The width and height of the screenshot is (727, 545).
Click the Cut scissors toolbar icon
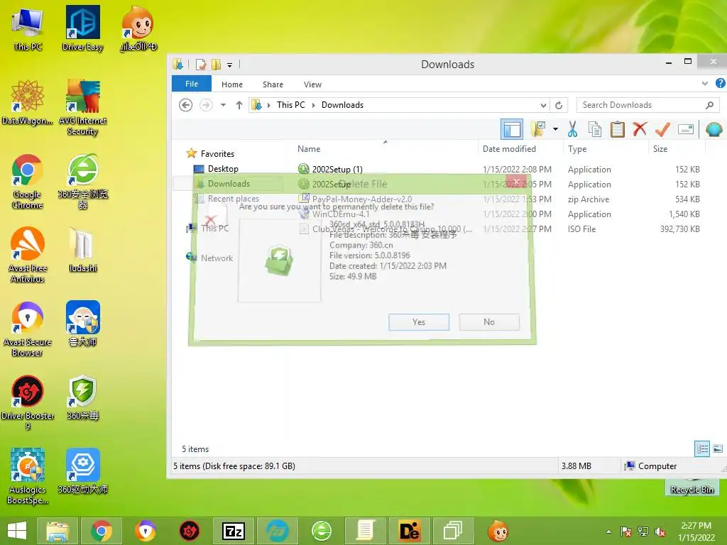tap(573, 129)
